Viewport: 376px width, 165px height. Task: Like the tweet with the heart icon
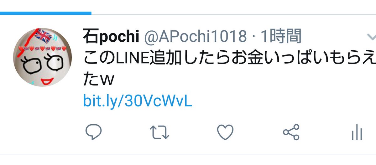[226, 132]
